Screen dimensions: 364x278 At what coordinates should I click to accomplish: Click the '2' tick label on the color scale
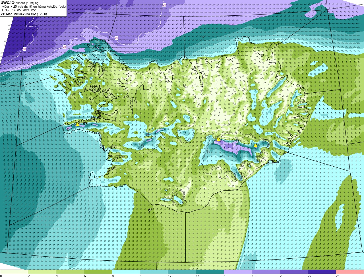click(x=28, y=276)
